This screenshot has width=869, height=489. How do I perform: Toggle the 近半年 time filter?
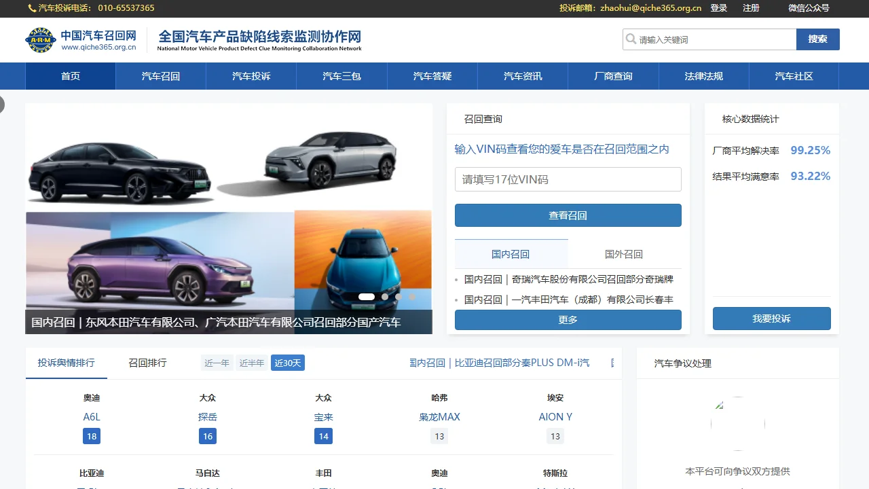pos(252,363)
